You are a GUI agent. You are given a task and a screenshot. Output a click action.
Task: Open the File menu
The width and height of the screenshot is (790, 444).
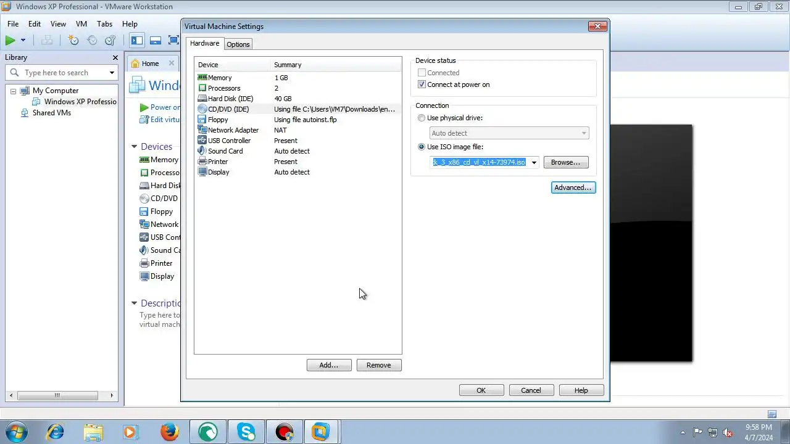click(x=13, y=24)
